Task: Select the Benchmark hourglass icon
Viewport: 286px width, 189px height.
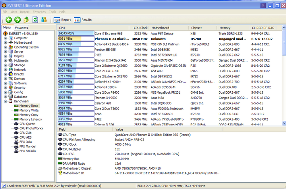Action: click(x=11, y=101)
